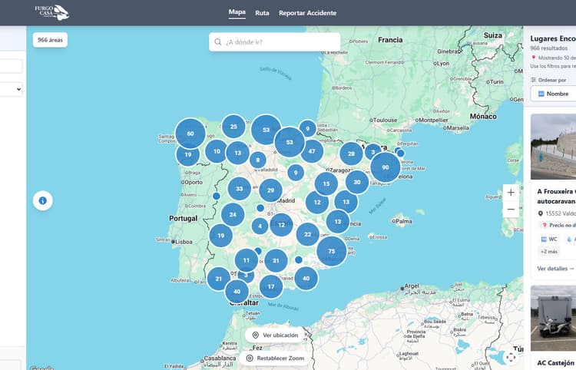Select the cluster marker labeled 21
The image size is (576, 370).
click(x=219, y=279)
